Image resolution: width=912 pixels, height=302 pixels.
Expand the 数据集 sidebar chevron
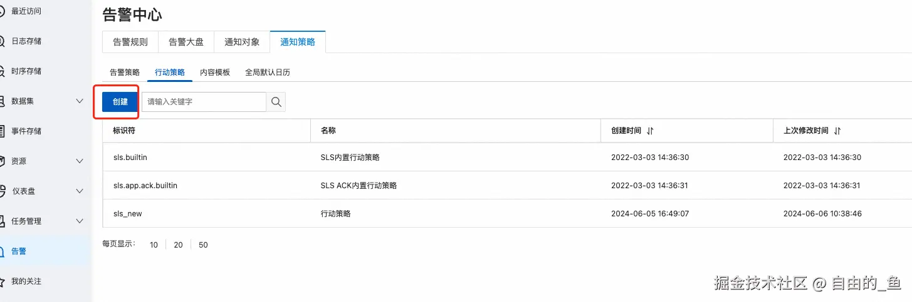click(80, 101)
